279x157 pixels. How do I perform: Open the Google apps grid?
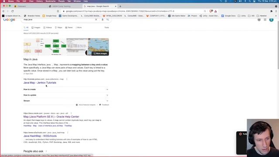coord(265,20)
